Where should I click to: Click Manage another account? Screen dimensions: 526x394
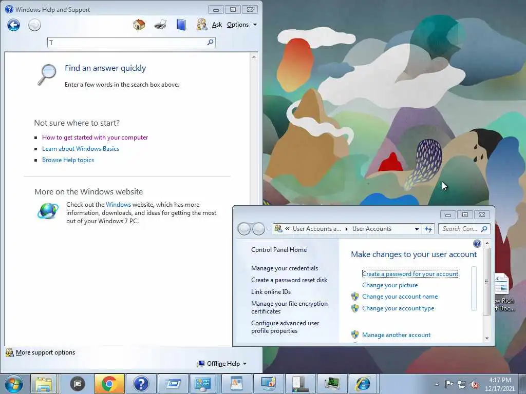396,335
